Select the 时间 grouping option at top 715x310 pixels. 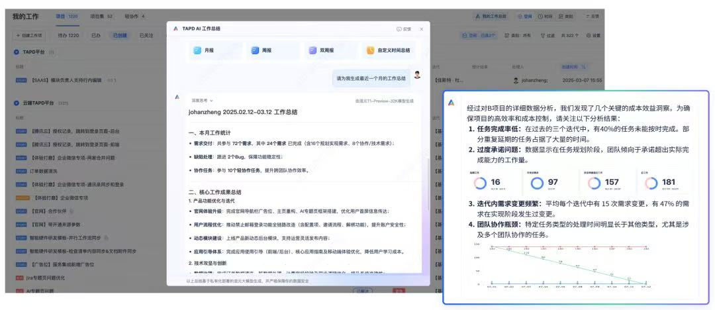[546, 16]
